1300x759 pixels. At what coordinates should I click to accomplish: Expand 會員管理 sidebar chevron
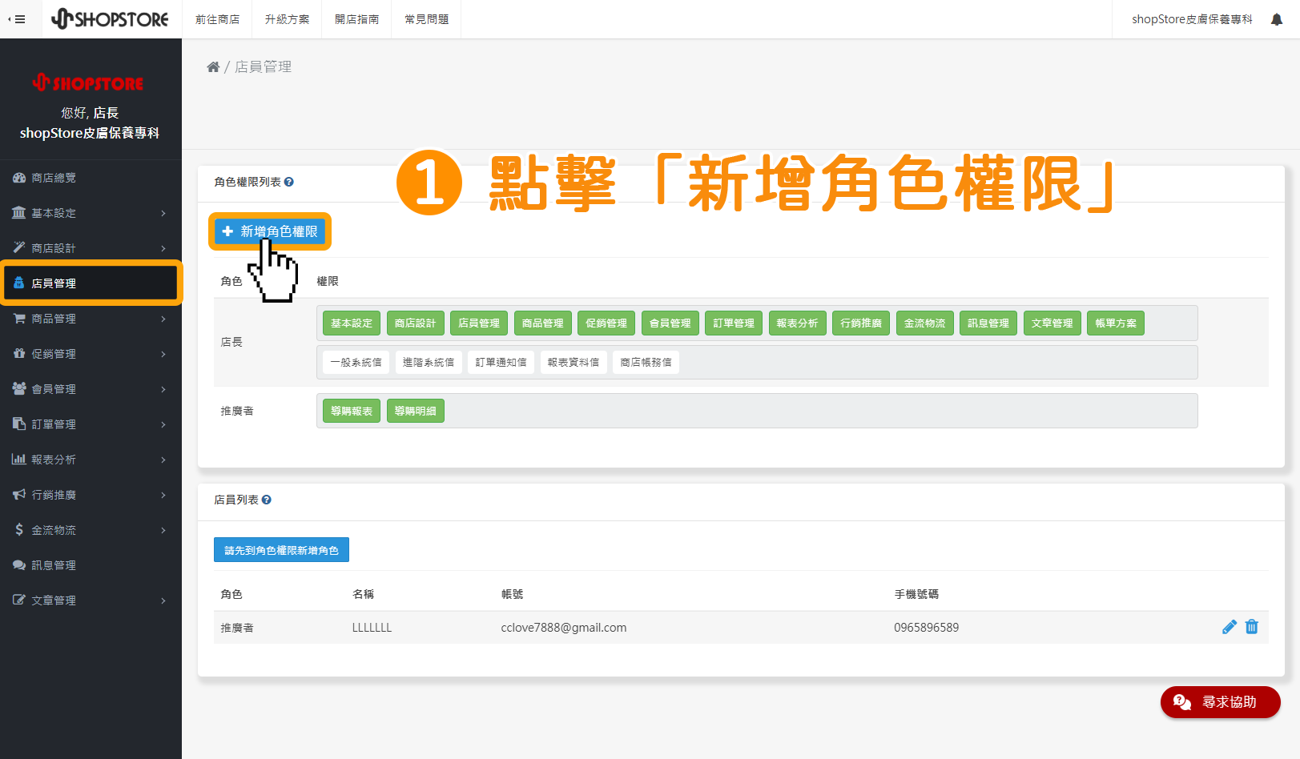coord(163,389)
